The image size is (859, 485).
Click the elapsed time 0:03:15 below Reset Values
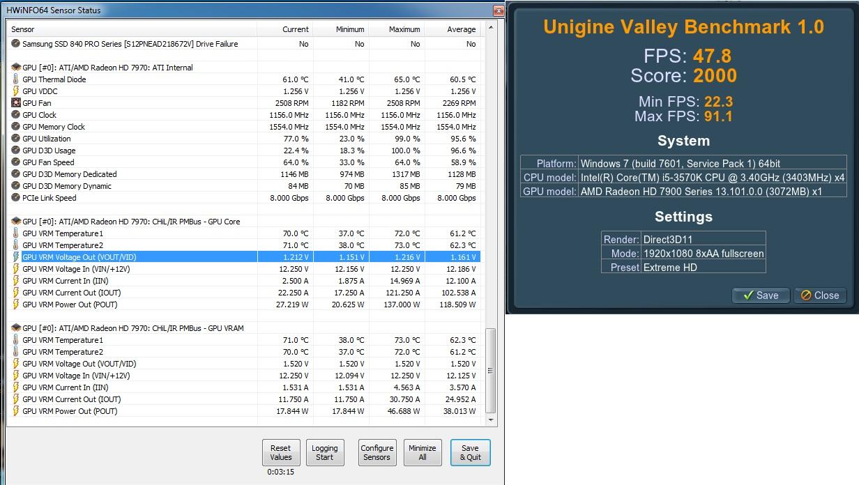[280, 472]
